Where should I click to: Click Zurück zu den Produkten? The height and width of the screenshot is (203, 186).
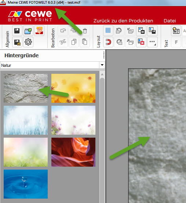tap(123, 21)
